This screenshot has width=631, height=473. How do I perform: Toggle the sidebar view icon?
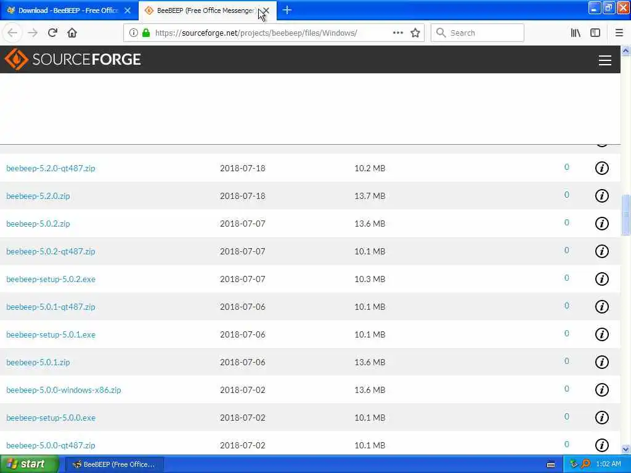pos(595,33)
